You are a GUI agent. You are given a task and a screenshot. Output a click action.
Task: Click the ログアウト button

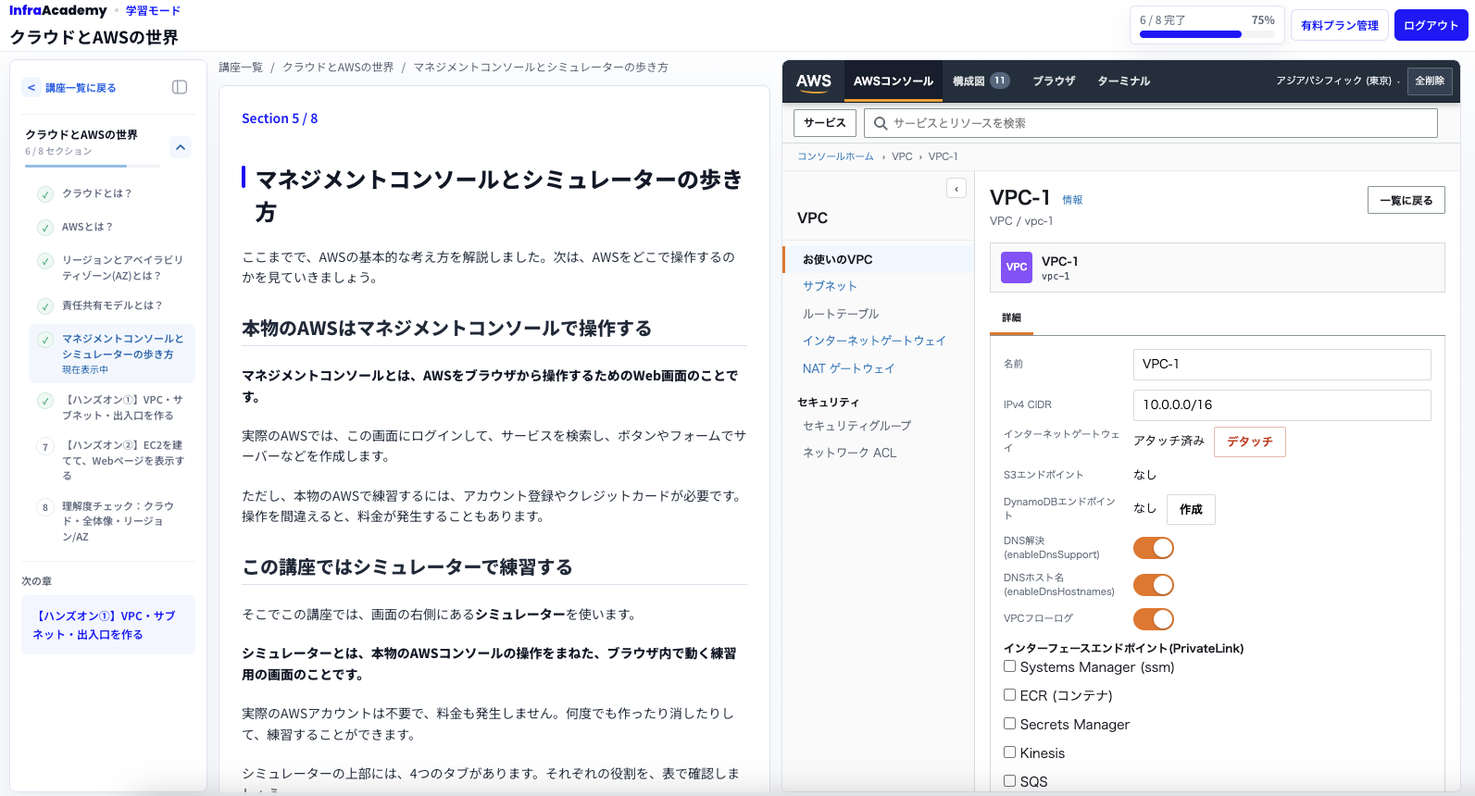[x=1431, y=25]
